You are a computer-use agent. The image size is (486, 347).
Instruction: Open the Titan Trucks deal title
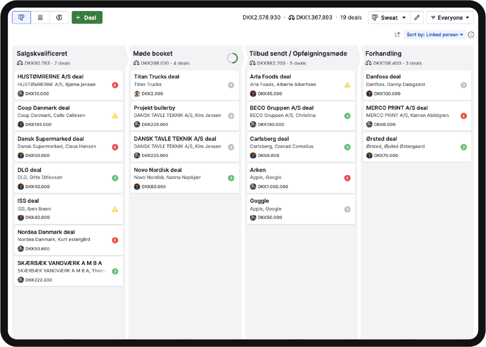click(156, 76)
